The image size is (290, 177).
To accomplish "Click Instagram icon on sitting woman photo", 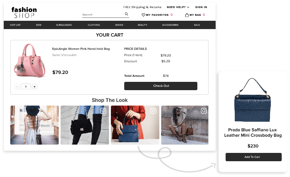I will (204, 111).
